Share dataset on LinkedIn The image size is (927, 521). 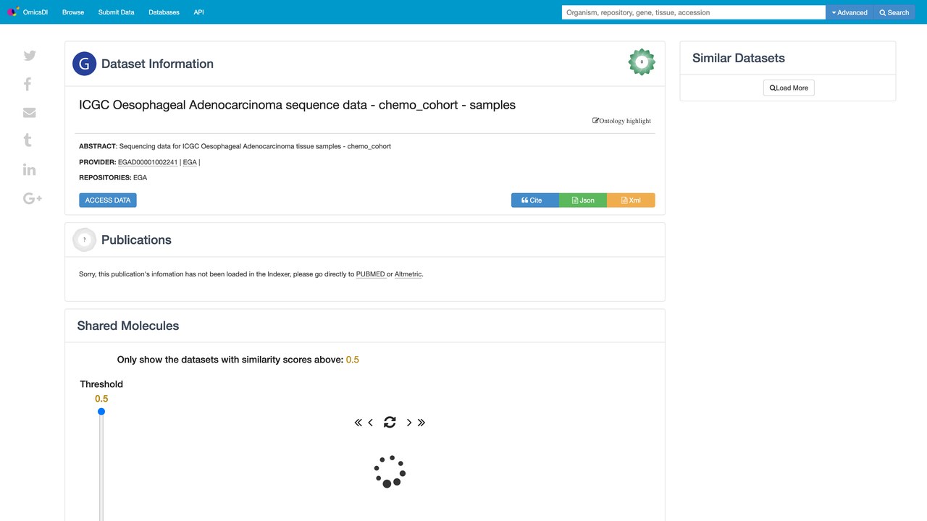tap(29, 169)
